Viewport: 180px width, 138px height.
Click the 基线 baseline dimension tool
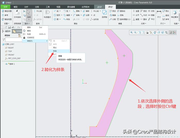tap(166, 15)
